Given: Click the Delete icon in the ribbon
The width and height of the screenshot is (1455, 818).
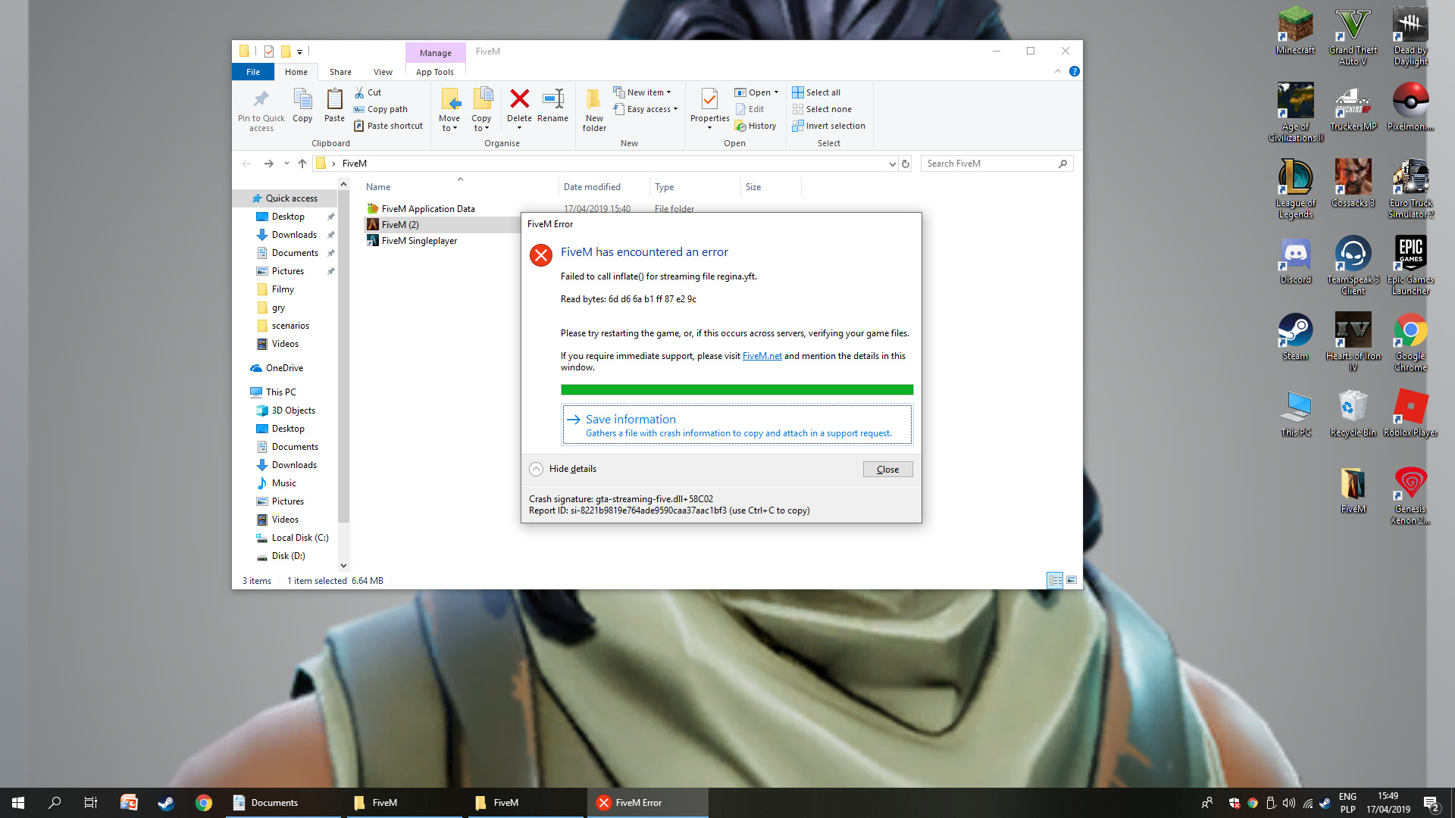Looking at the screenshot, I should (x=519, y=105).
